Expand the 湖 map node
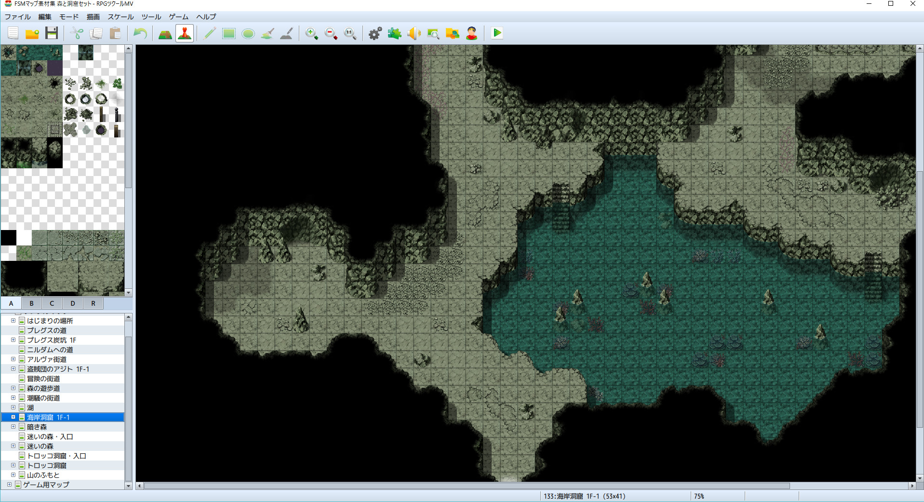The height and width of the screenshot is (502, 924). tap(13, 407)
